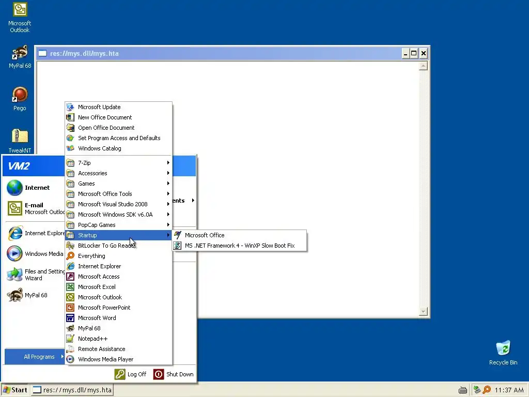The image size is (529, 397).
Task: Launch Notepad++
Action: [x=118, y=339]
